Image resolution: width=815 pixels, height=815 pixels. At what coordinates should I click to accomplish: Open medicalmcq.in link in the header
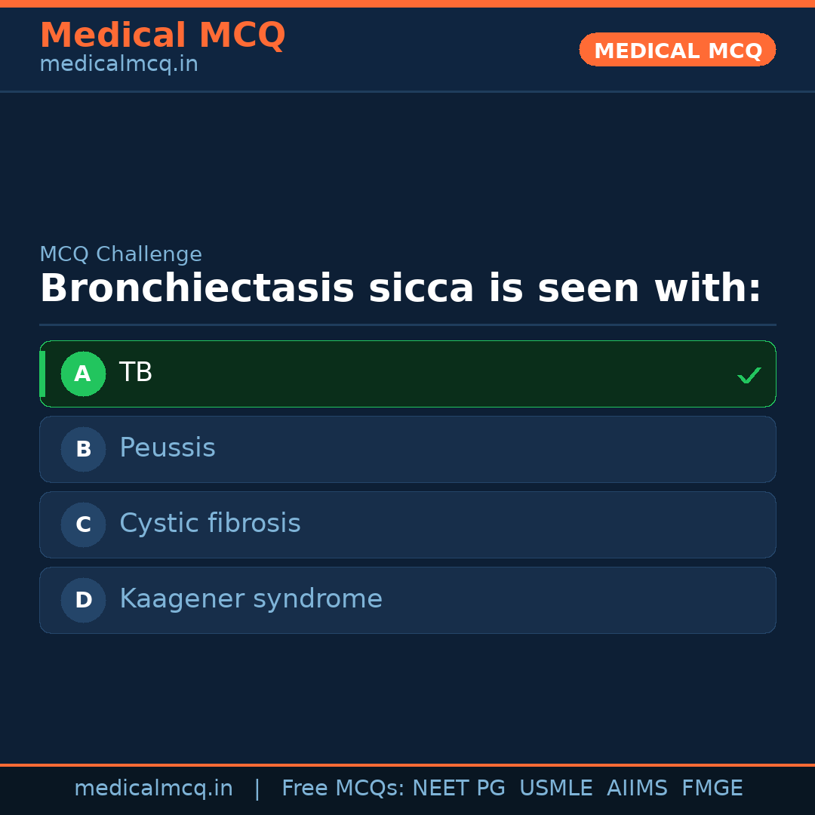(x=118, y=65)
